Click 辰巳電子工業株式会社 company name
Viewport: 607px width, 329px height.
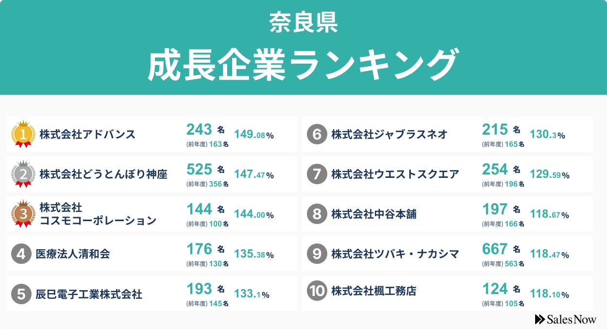pos(89,294)
